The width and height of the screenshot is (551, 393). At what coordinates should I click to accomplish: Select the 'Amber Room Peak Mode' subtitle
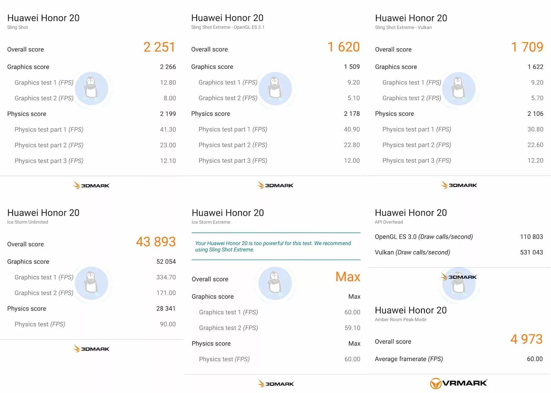pyautogui.click(x=400, y=320)
